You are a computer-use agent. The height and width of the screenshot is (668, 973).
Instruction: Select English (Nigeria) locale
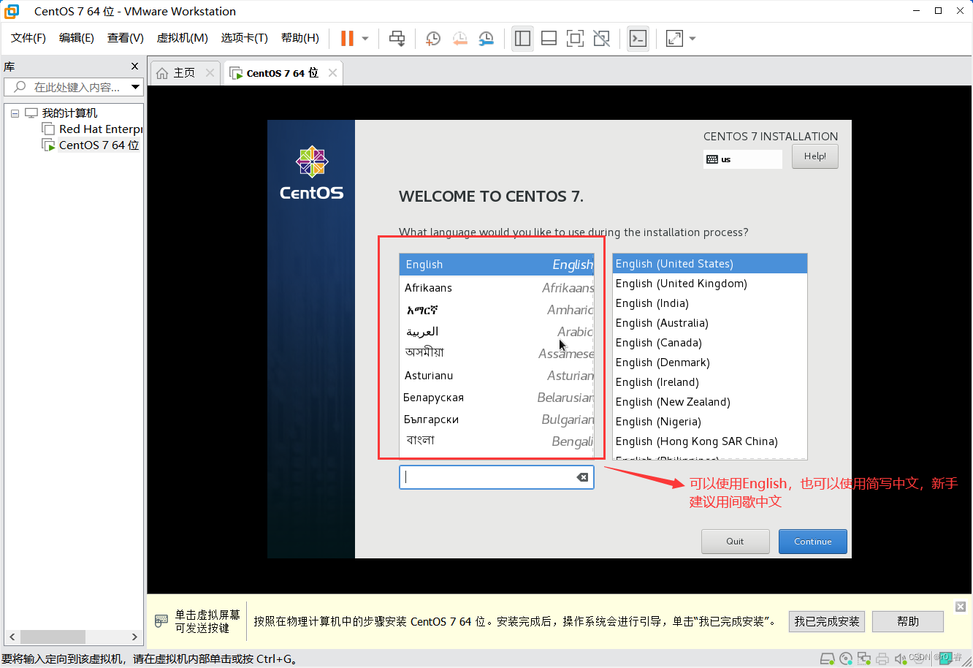point(710,422)
